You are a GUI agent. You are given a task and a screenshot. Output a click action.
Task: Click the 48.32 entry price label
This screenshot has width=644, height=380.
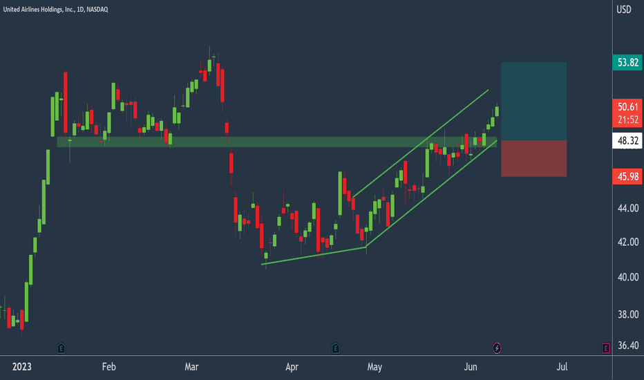(627, 140)
